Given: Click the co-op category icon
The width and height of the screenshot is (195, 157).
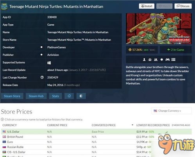Looking at the screenshot, I should click(x=156, y=60).
